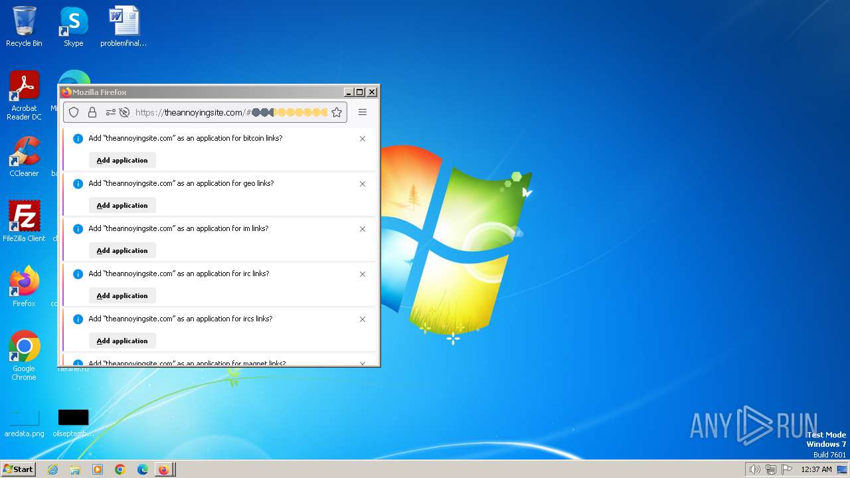Select the oilseptemb file on desktop

pyautogui.click(x=73, y=423)
